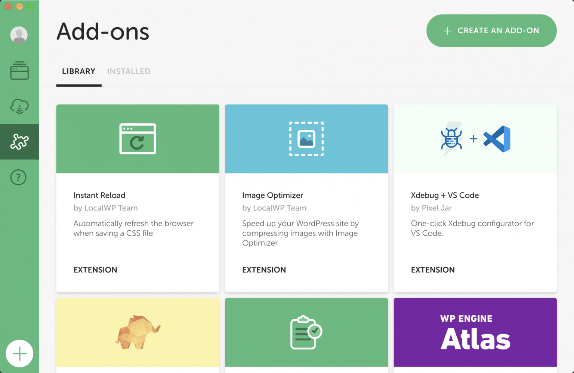The height and width of the screenshot is (373, 574).
Task: Select the Library tab
Action: pos(78,71)
